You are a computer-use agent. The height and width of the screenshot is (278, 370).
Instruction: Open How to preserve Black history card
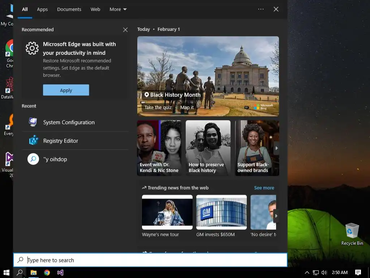[208, 148]
